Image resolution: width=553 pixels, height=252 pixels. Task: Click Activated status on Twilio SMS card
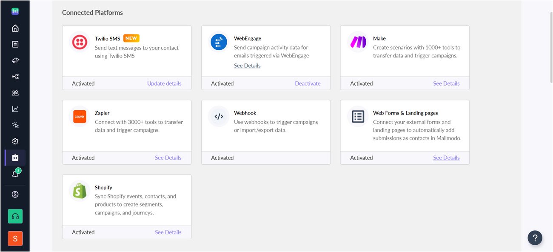click(x=83, y=83)
